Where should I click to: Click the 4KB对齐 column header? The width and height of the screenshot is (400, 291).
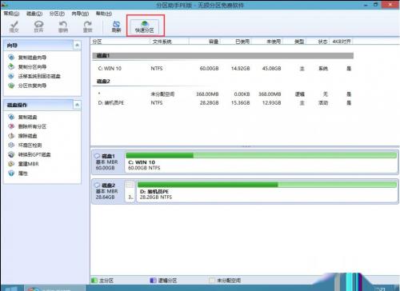point(342,42)
